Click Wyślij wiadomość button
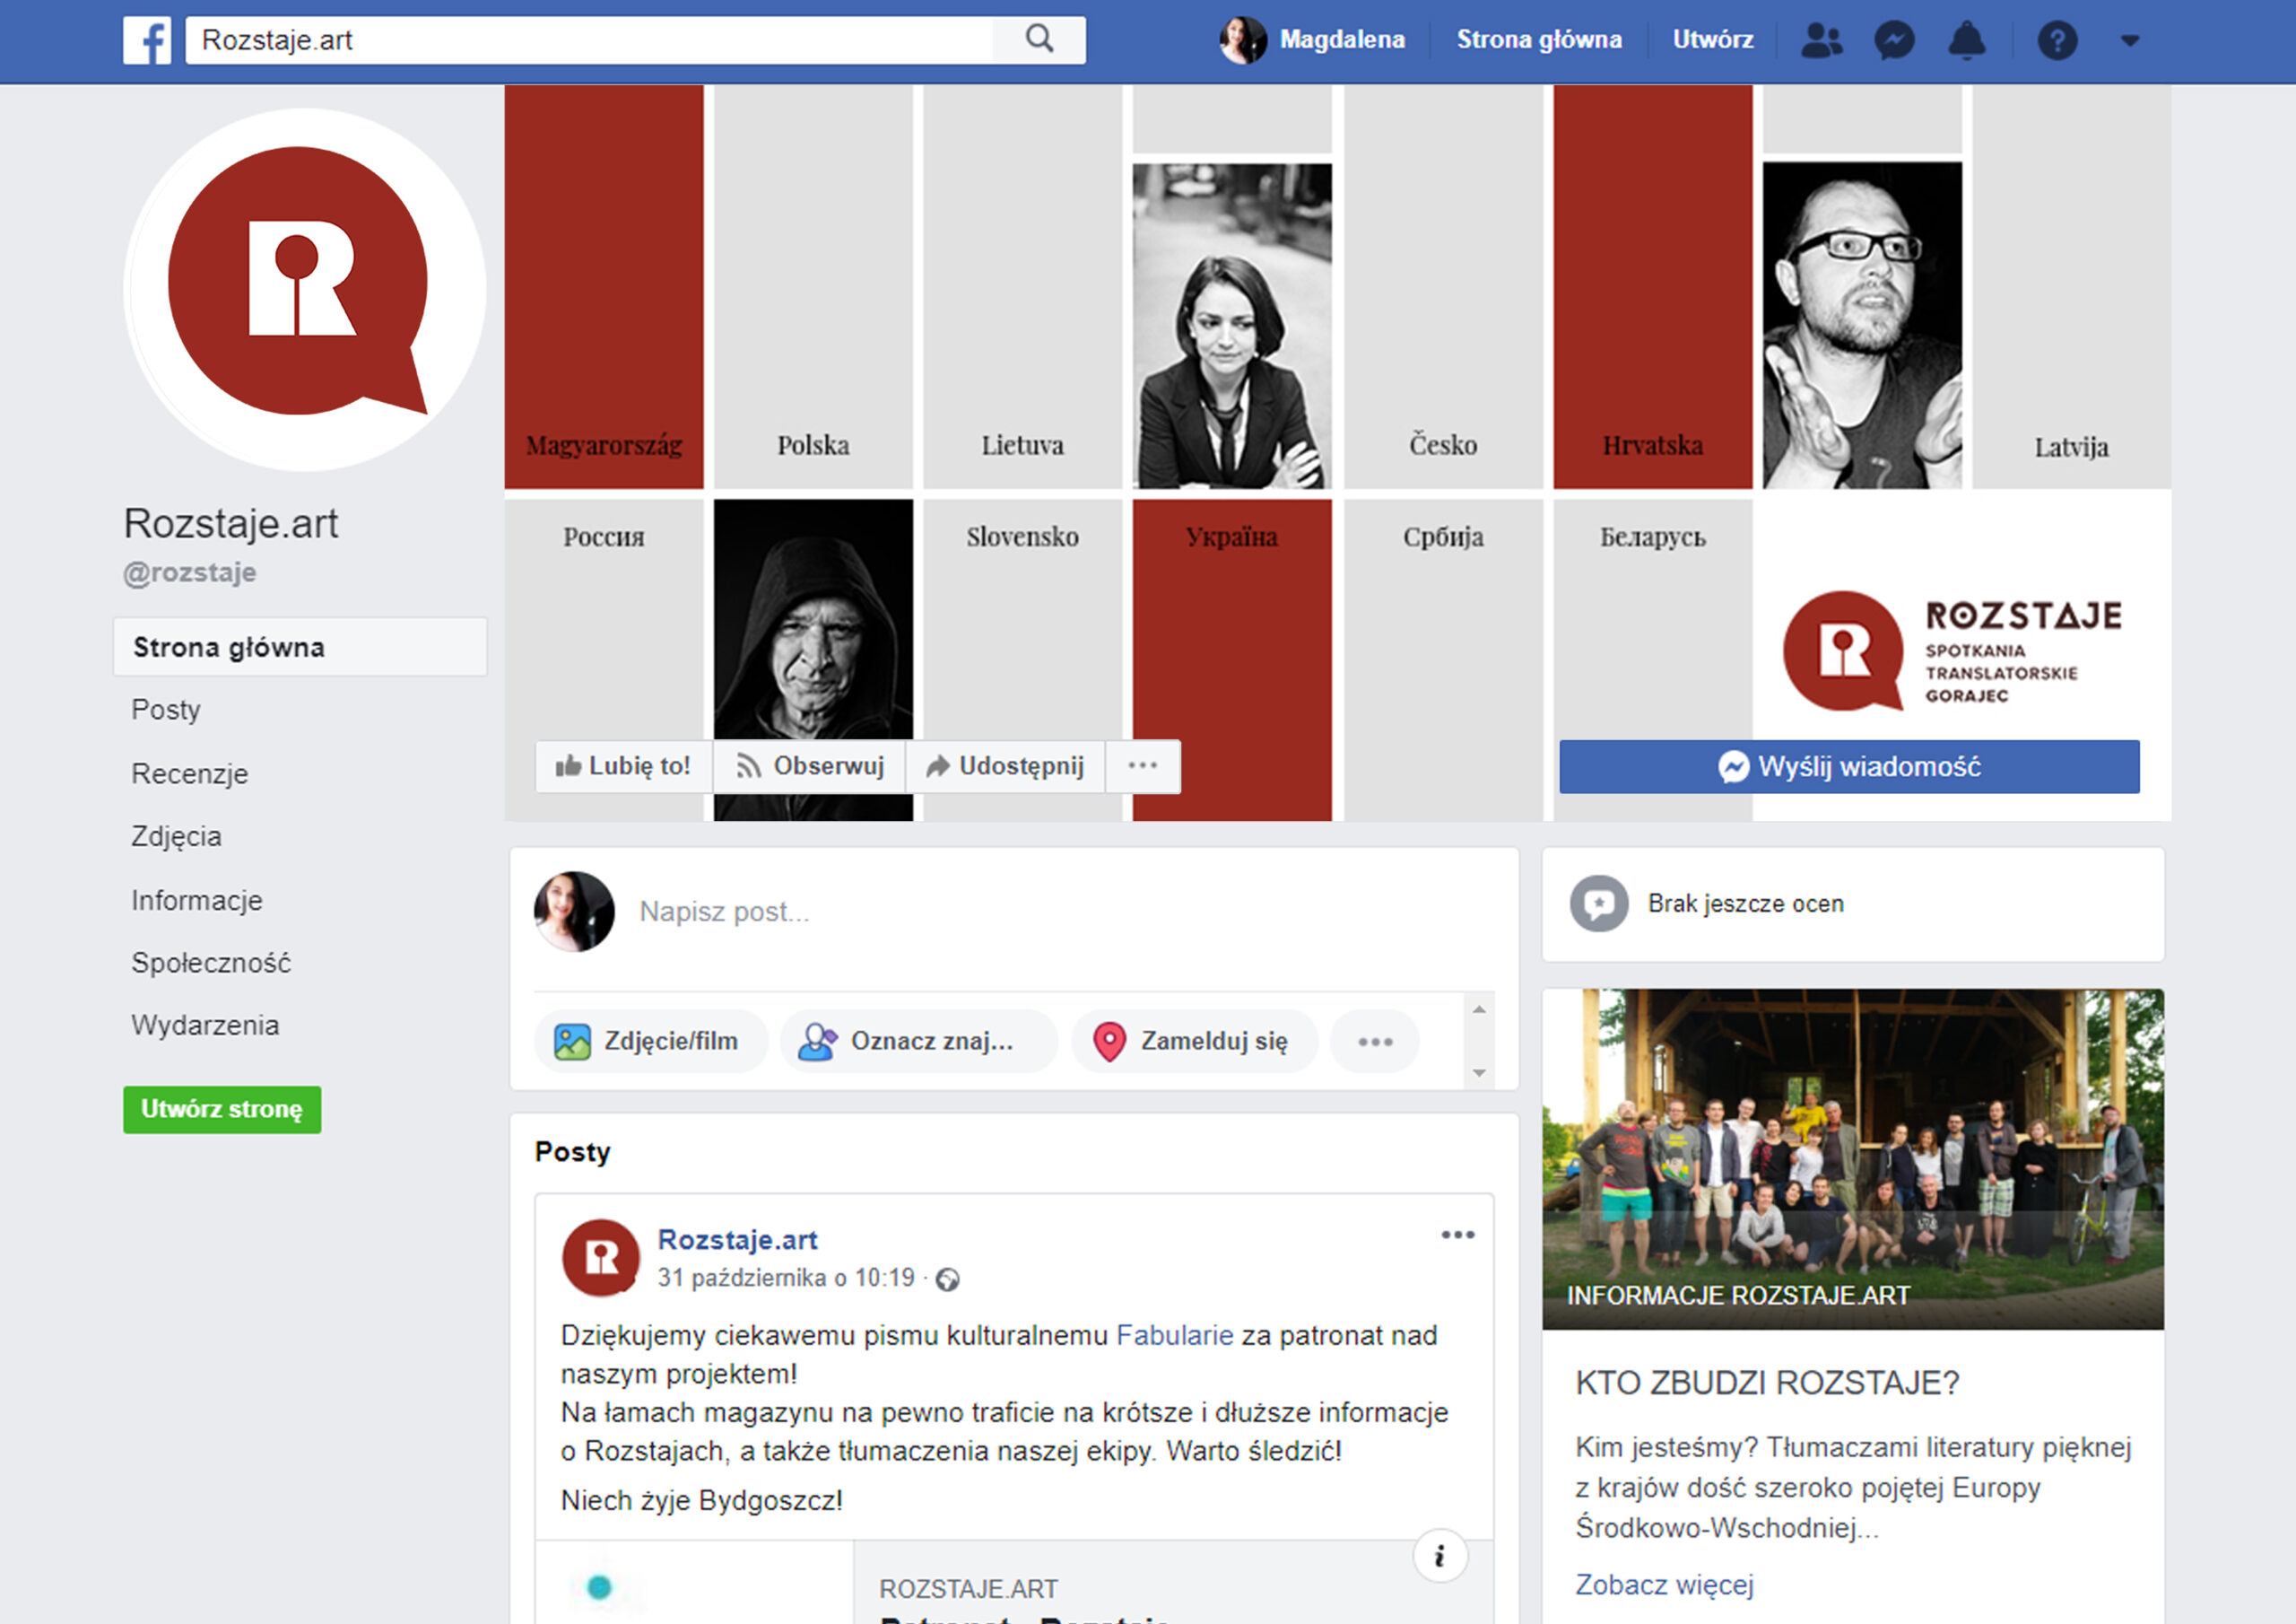Image resolution: width=2296 pixels, height=1624 pixels. click(1849, 767)
